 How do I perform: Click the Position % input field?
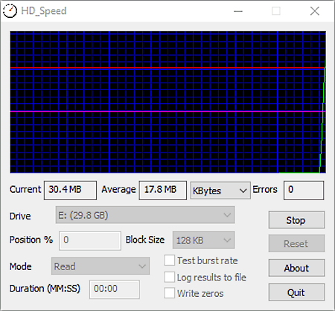coord(90,240)
